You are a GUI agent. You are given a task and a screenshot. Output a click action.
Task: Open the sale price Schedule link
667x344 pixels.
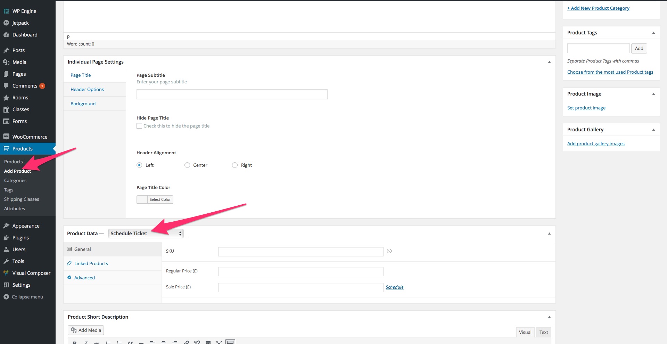pyautogui.click(x=395, y=287)
